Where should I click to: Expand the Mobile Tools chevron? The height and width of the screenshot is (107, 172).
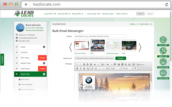(x=44, y=63)
